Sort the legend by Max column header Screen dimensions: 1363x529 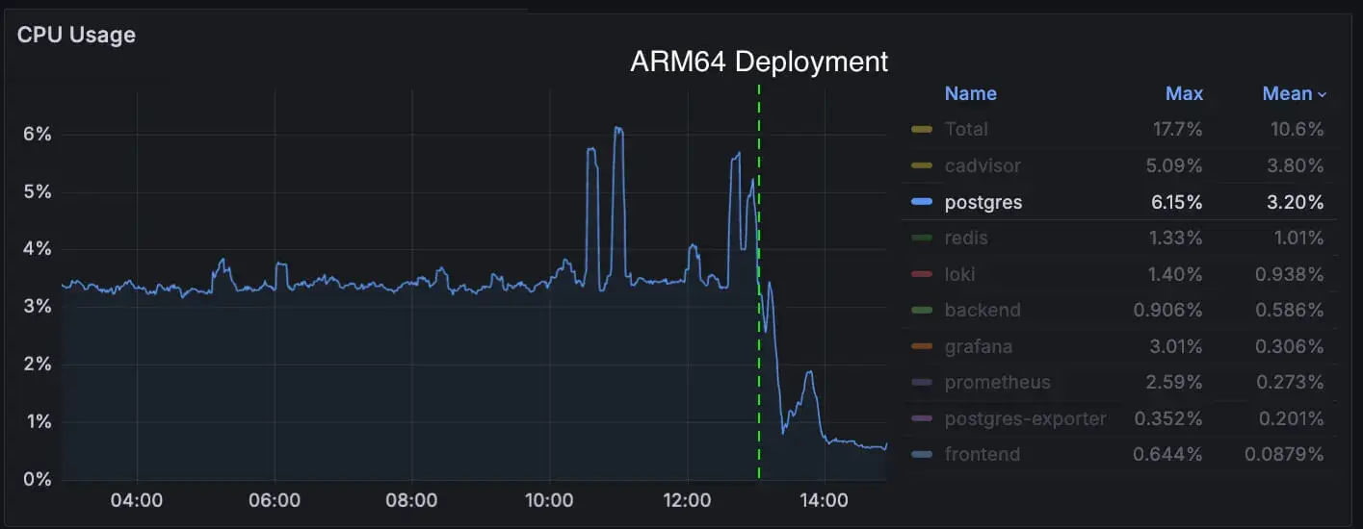tap(1184, 93)
